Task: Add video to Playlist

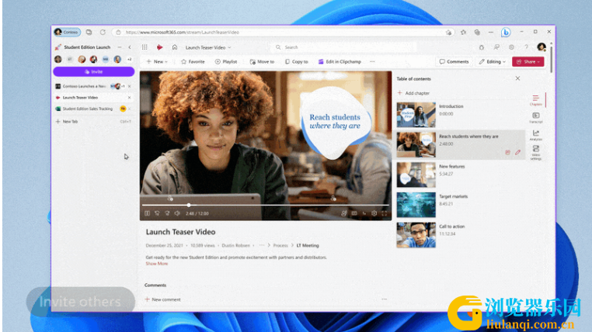Action: click(x=226, y=61)
